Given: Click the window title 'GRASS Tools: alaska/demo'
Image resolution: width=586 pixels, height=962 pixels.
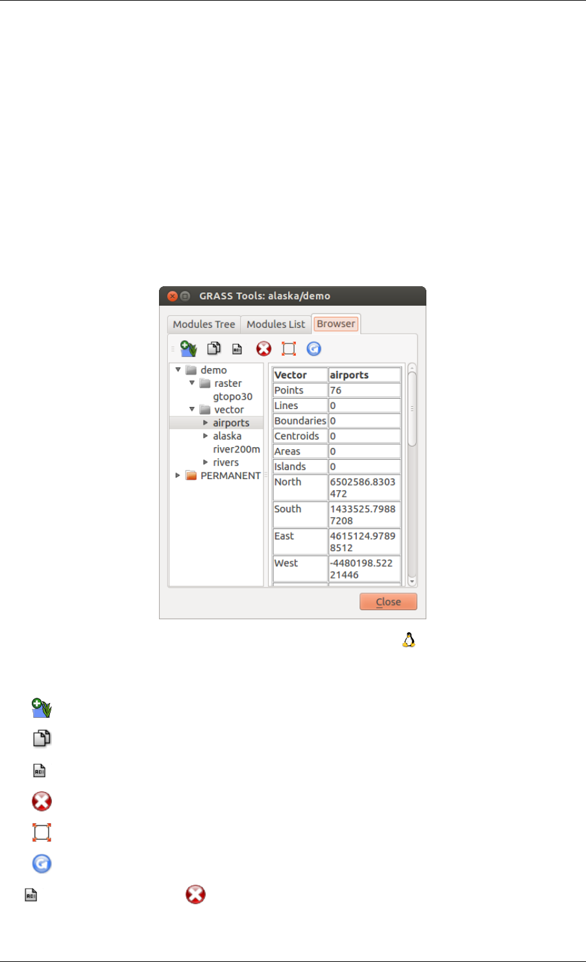Looking at the screenshot, I should [x=265, y=296].
